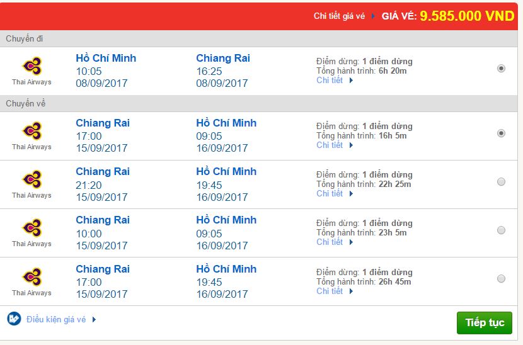The width and height of the screenshot is (523, 345).
Task: Choose the 10:00 Chiang Rai return flight
Action: pos(501,230)
